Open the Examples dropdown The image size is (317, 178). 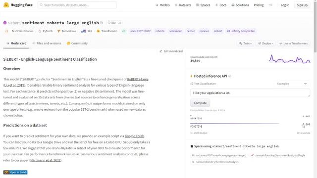292,84
